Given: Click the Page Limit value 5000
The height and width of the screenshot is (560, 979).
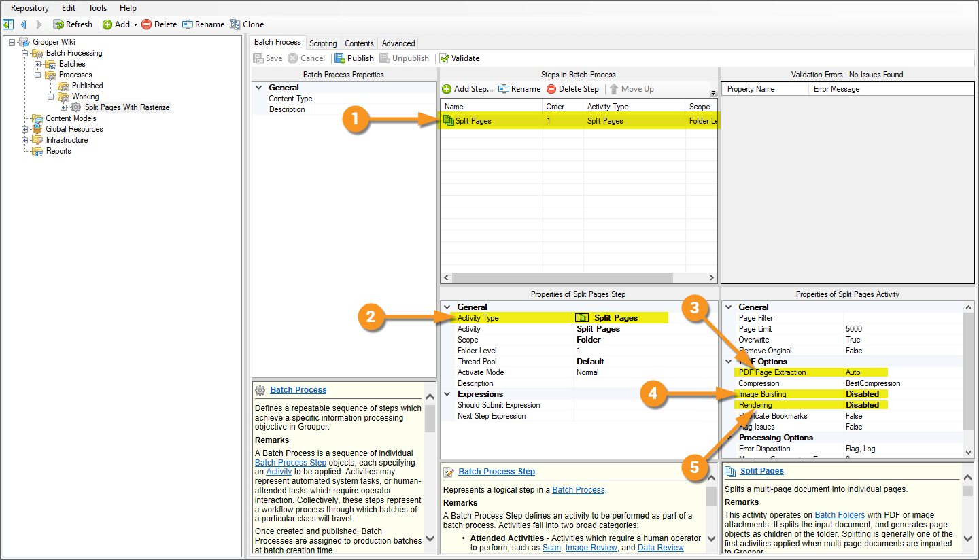Looking at the screenshot, I should pyautogui.click(x=855, y=329).
